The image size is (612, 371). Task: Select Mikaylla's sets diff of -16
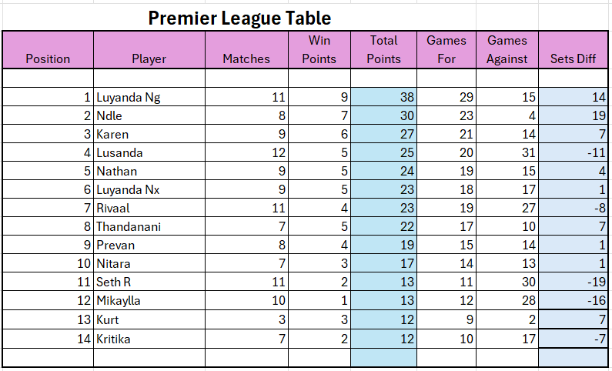click(x=573, y=300)
